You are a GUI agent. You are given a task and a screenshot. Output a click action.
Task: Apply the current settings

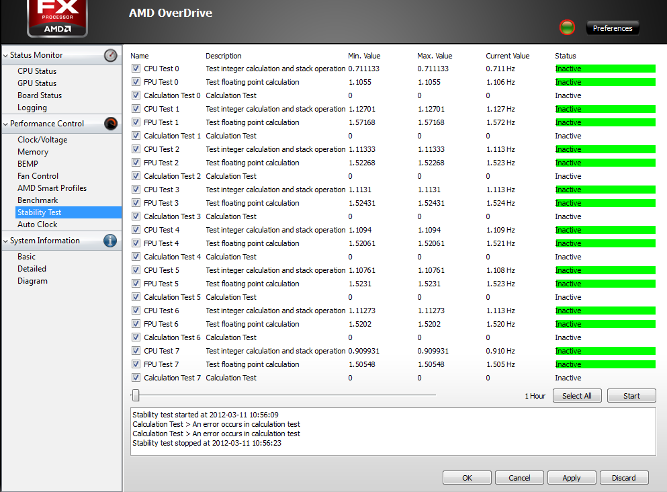[572, 478]
